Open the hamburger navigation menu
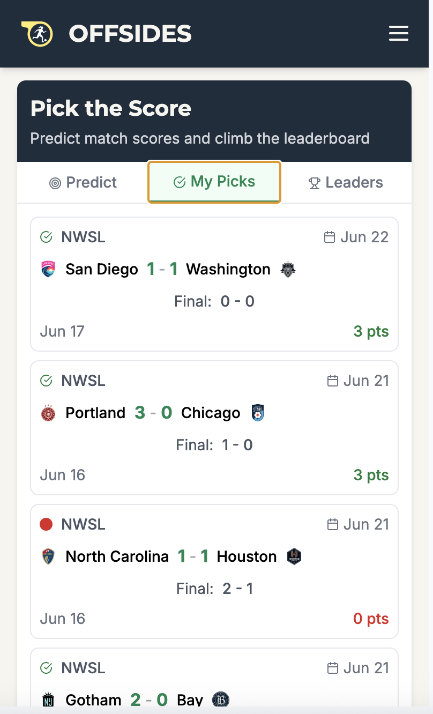433x714 pixels. (x=398, y=33)
